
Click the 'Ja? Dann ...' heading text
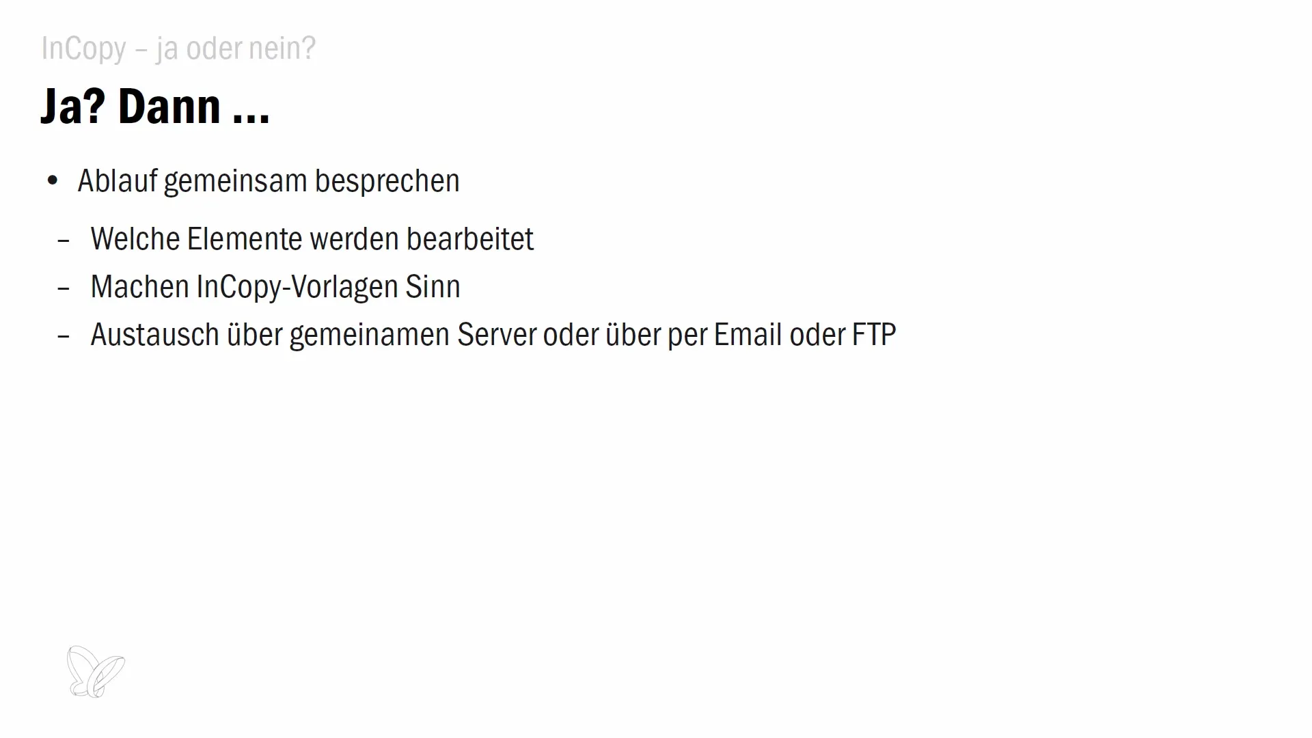(x=155, y=105)
